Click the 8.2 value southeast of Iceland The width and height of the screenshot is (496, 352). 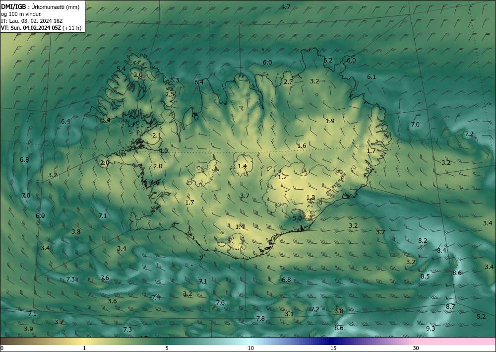point(423,241)
